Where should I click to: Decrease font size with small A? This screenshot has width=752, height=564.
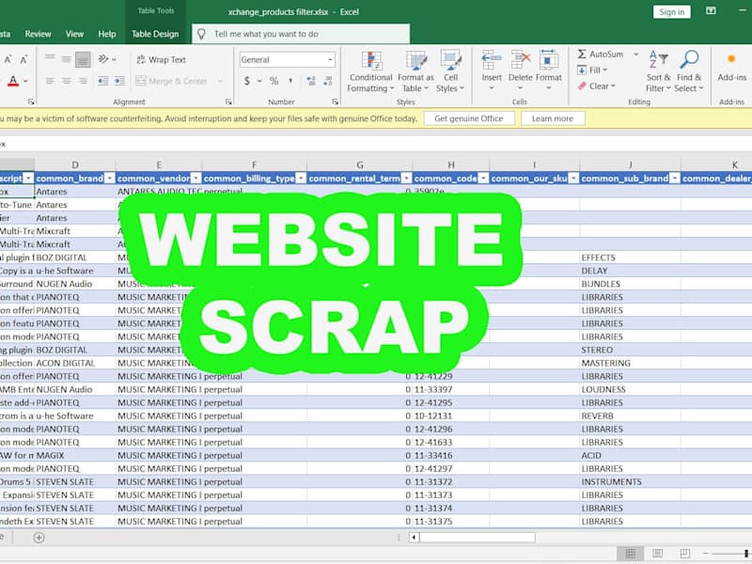pos(23,59)
